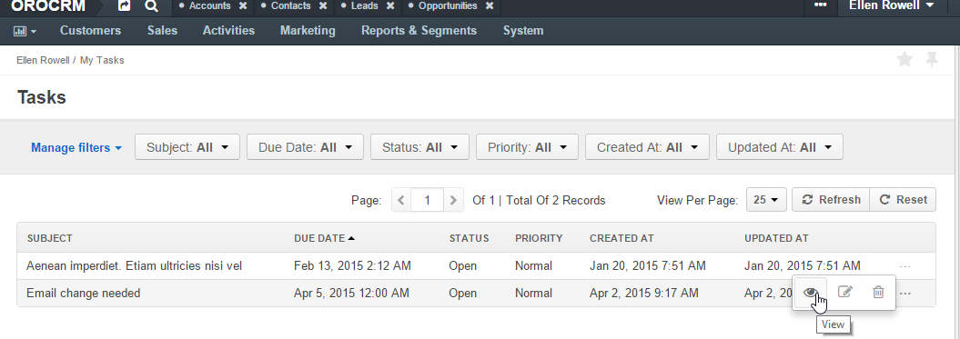Image resolution: width=960 pixels, height=339 pixels.
Task: Click due date 'Feb 13, 2015 2:12 AM'
Action: pos(353,266)
